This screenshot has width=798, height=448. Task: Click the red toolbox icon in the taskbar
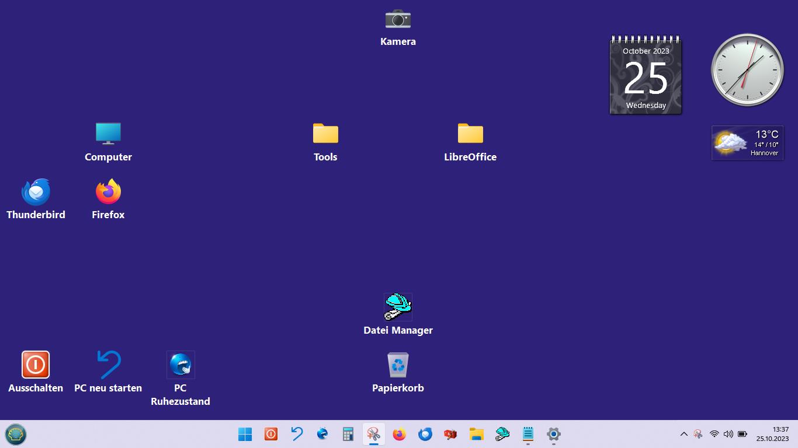tap(450, 434)
